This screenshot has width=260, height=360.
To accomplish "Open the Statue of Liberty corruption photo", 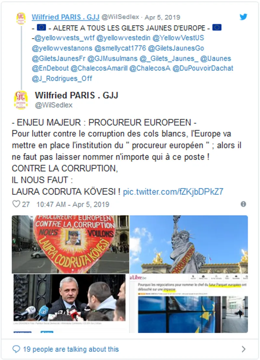I will point(189,244).
